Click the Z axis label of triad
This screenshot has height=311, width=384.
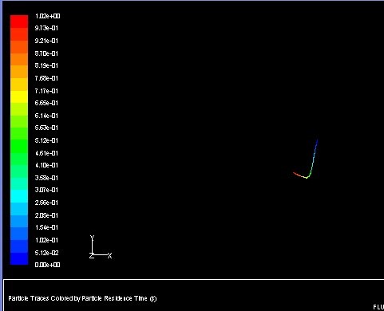pyautogui.click(x=92, y=256)
